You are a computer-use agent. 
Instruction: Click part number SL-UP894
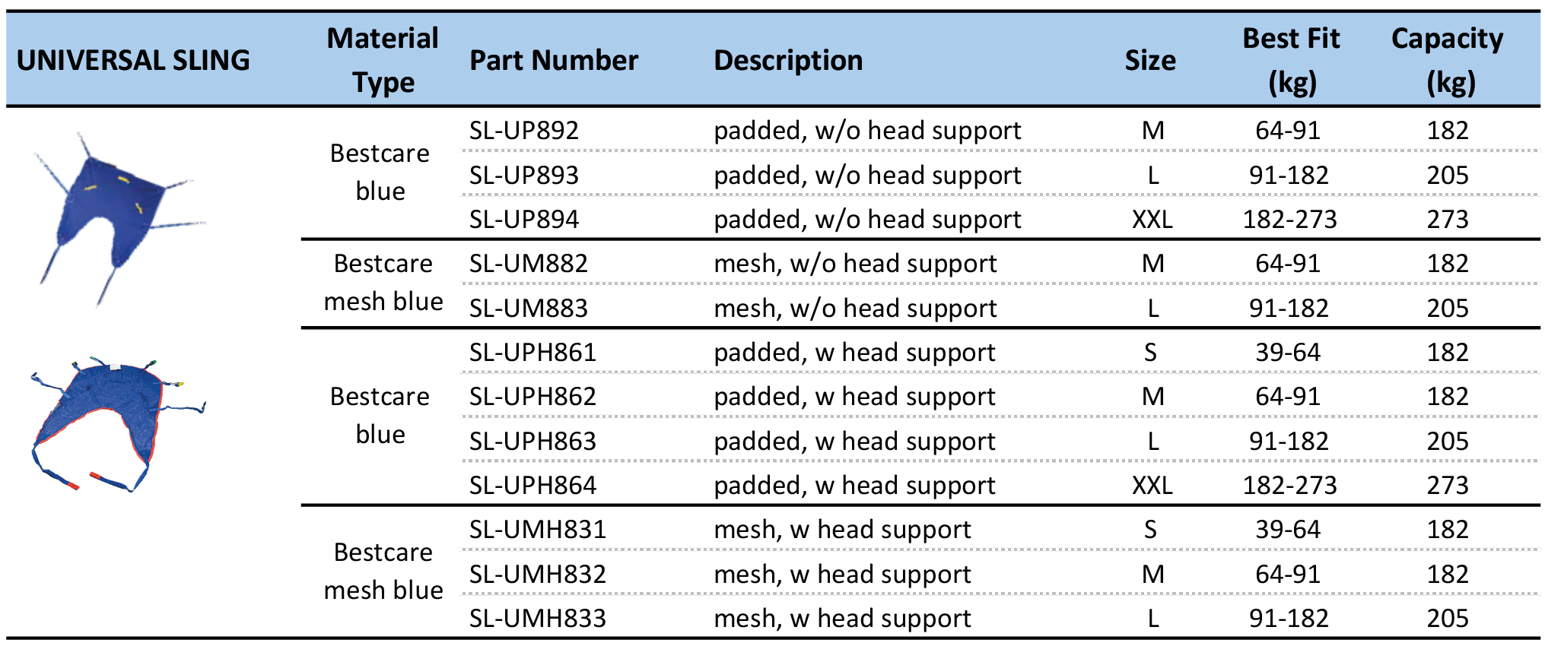pyautogui.click(x=524, y=220)
